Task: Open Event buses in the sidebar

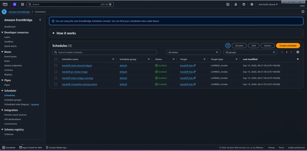Action: (10, 57)
